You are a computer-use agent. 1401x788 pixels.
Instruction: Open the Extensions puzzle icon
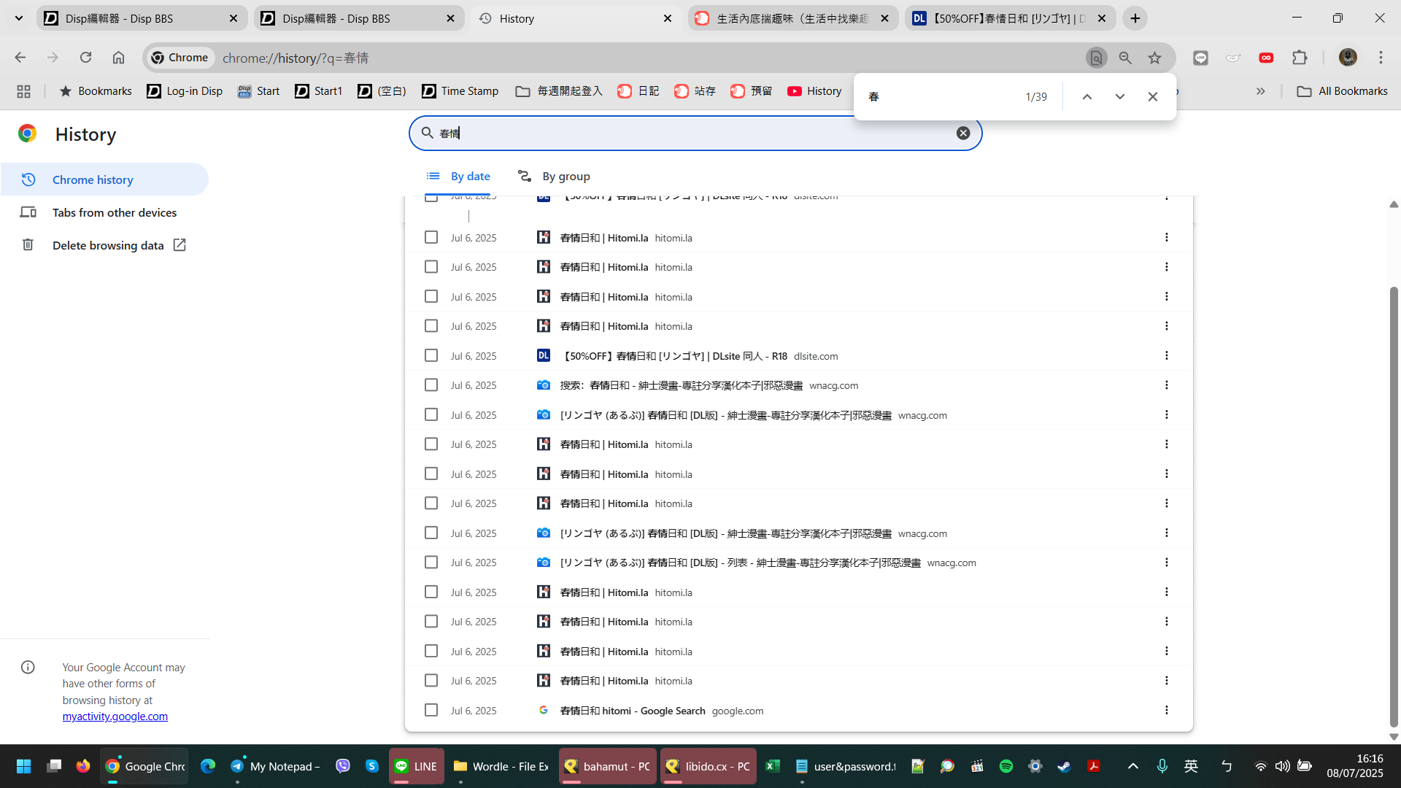tap(1300, 58)
